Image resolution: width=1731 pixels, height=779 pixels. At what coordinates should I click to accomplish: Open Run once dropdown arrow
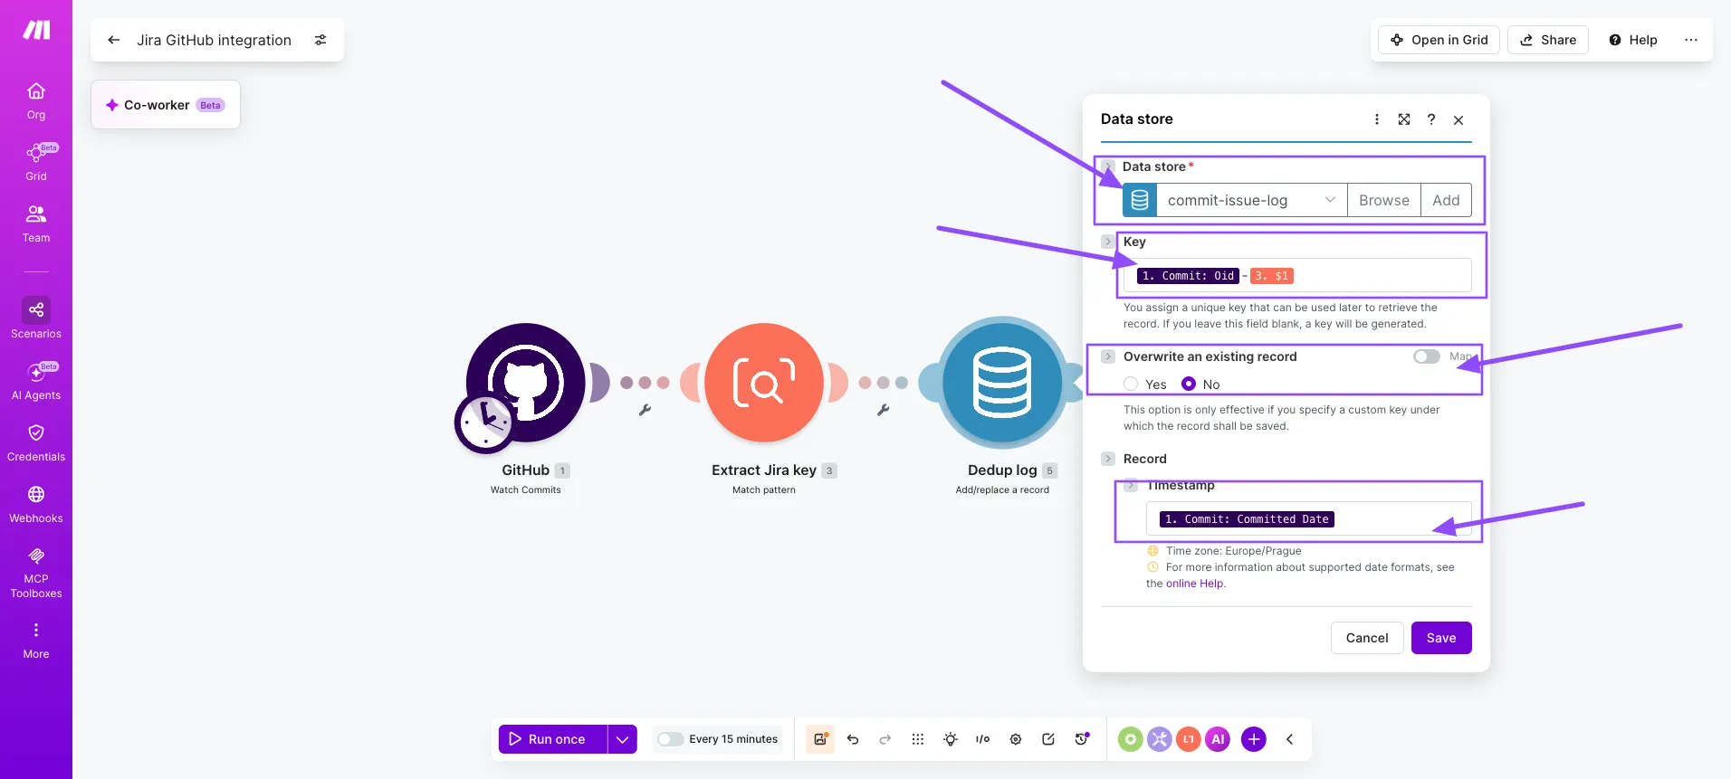coord(622,739)
